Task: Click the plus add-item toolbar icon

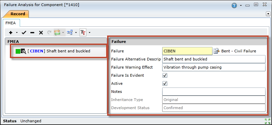Action: point(11,32)
